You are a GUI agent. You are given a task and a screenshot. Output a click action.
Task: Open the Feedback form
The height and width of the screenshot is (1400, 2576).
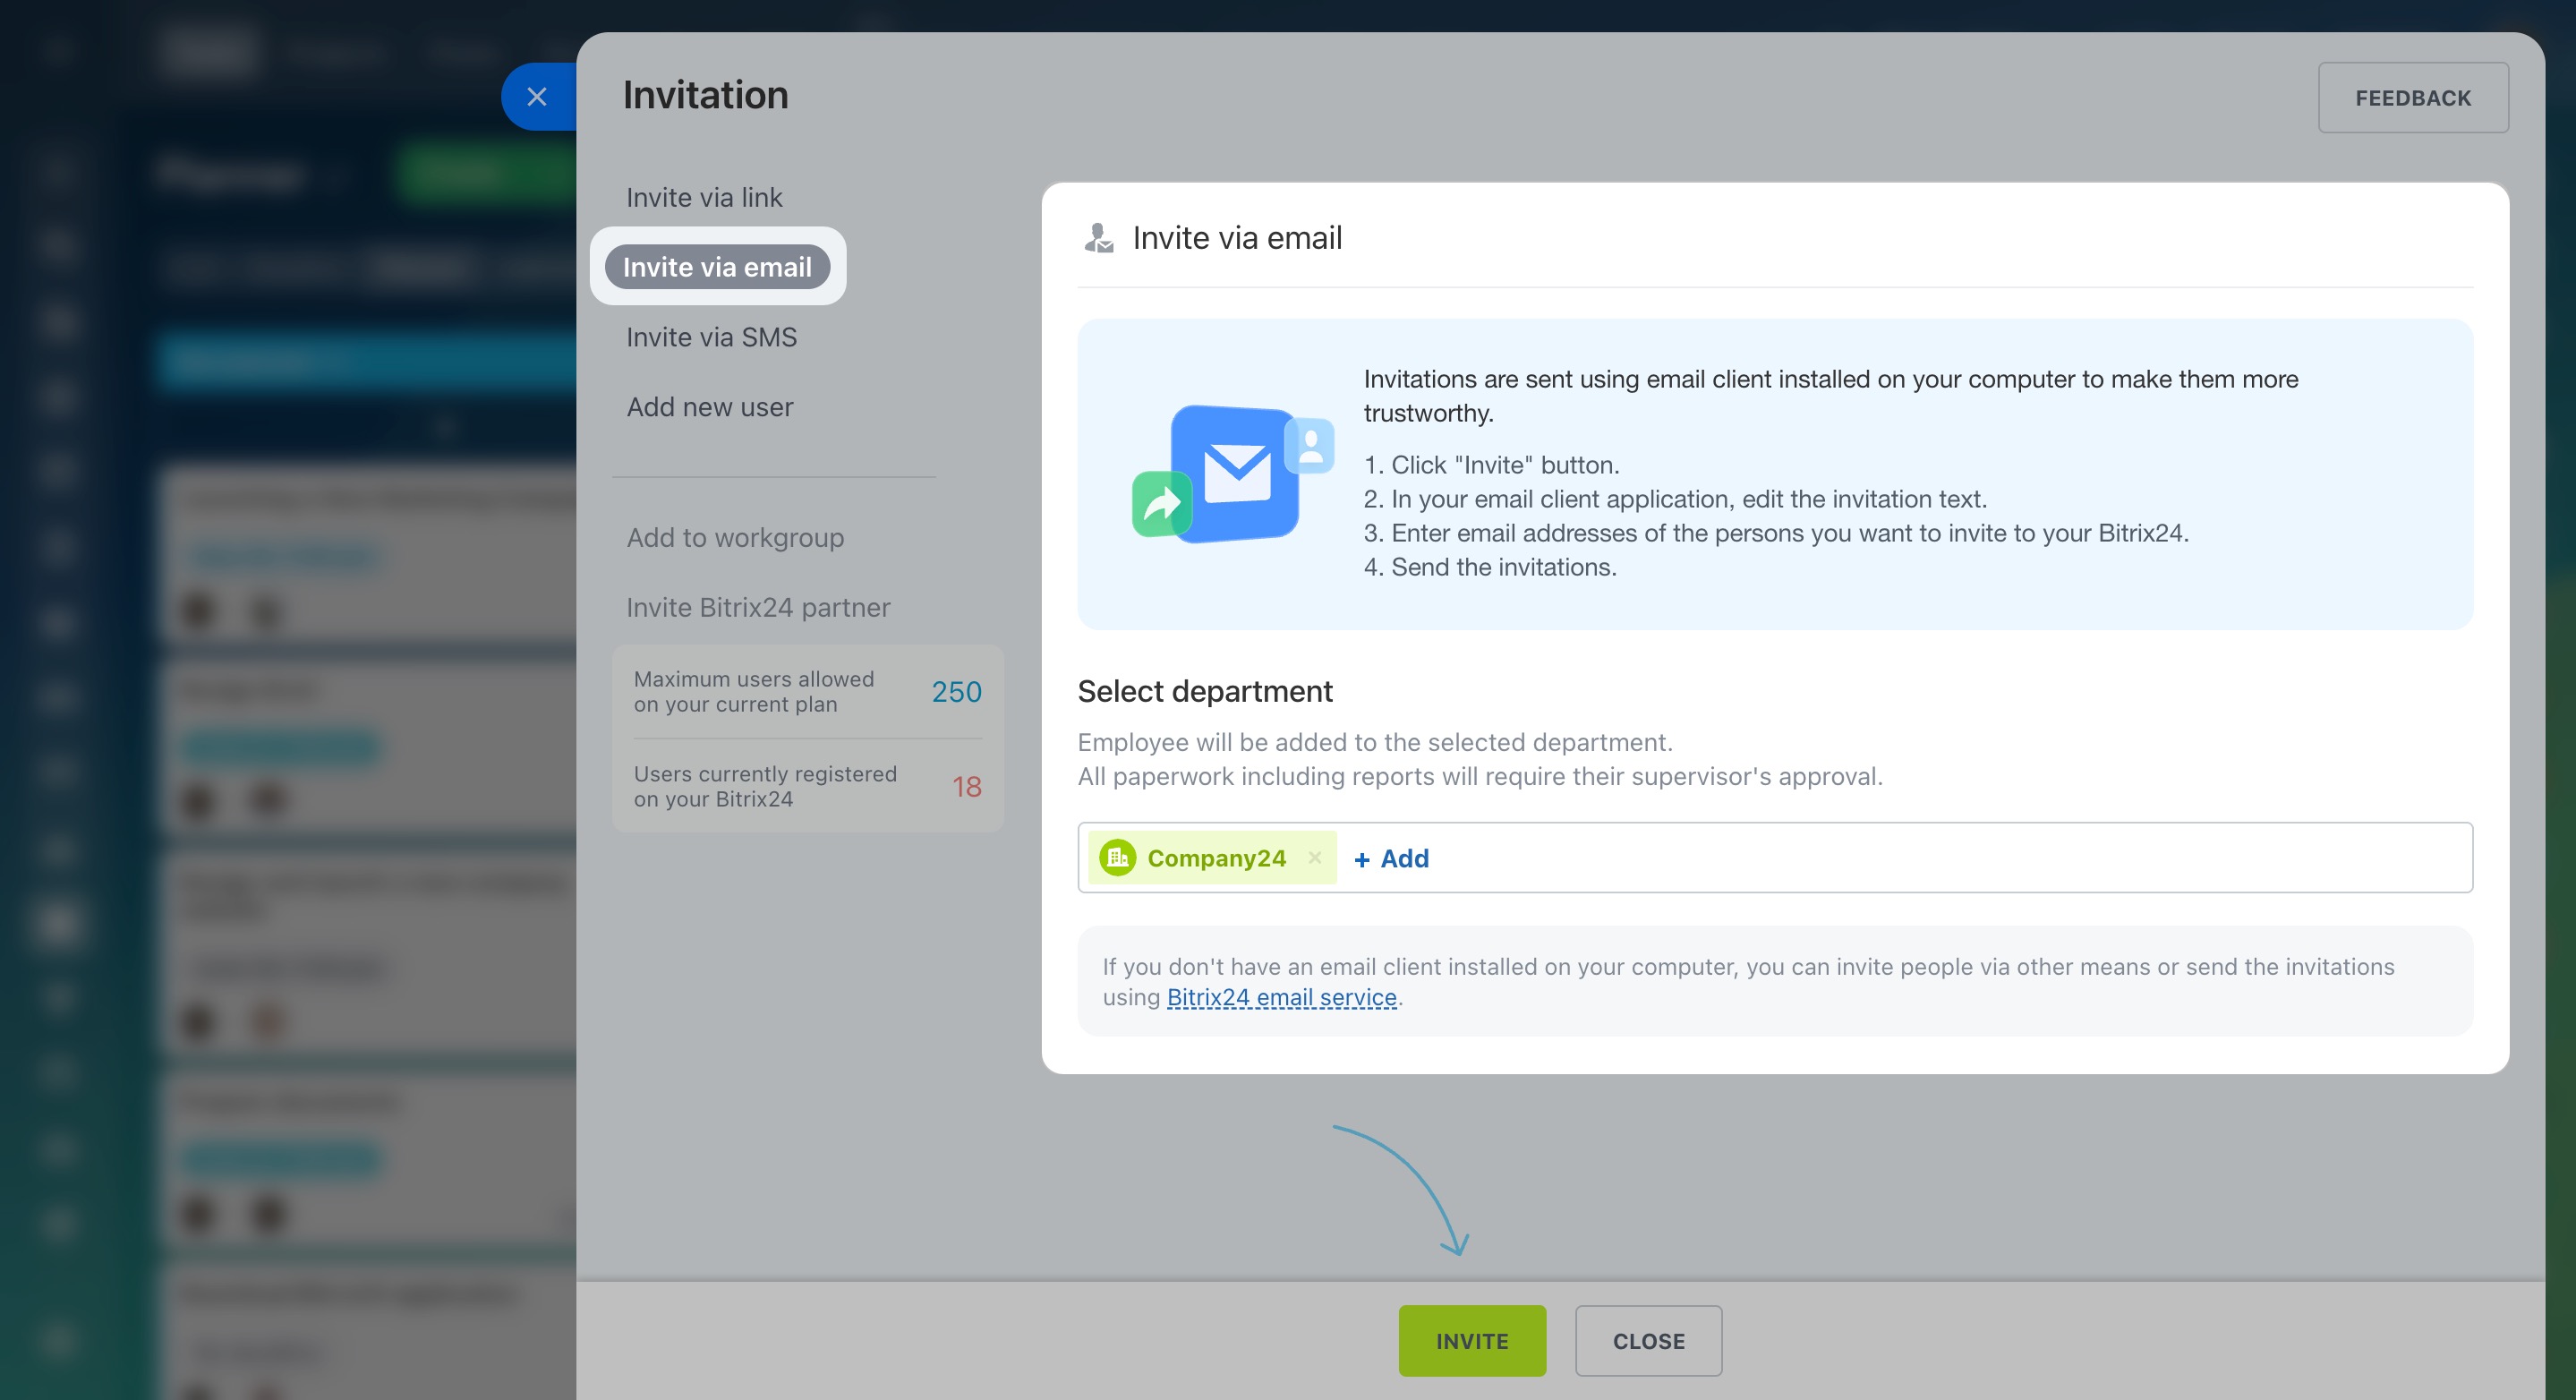click(x=2412, y=98)
